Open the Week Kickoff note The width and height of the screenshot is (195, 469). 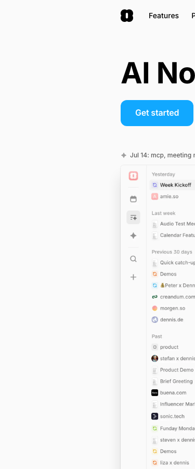point(176,185)
